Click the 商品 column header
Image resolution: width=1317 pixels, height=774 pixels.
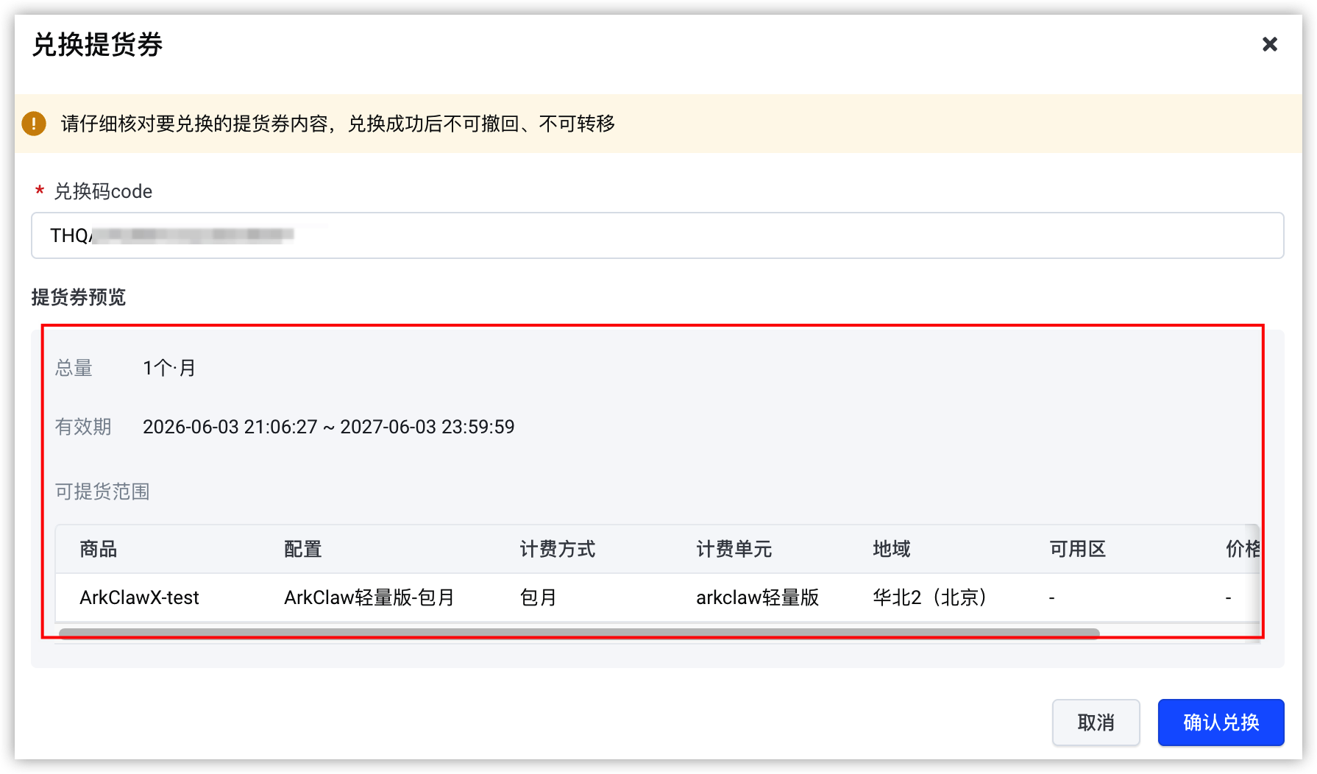click(99, 549)
